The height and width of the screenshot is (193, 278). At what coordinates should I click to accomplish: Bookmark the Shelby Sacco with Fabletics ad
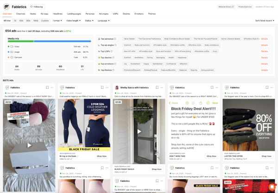click(x=157, y=87)
